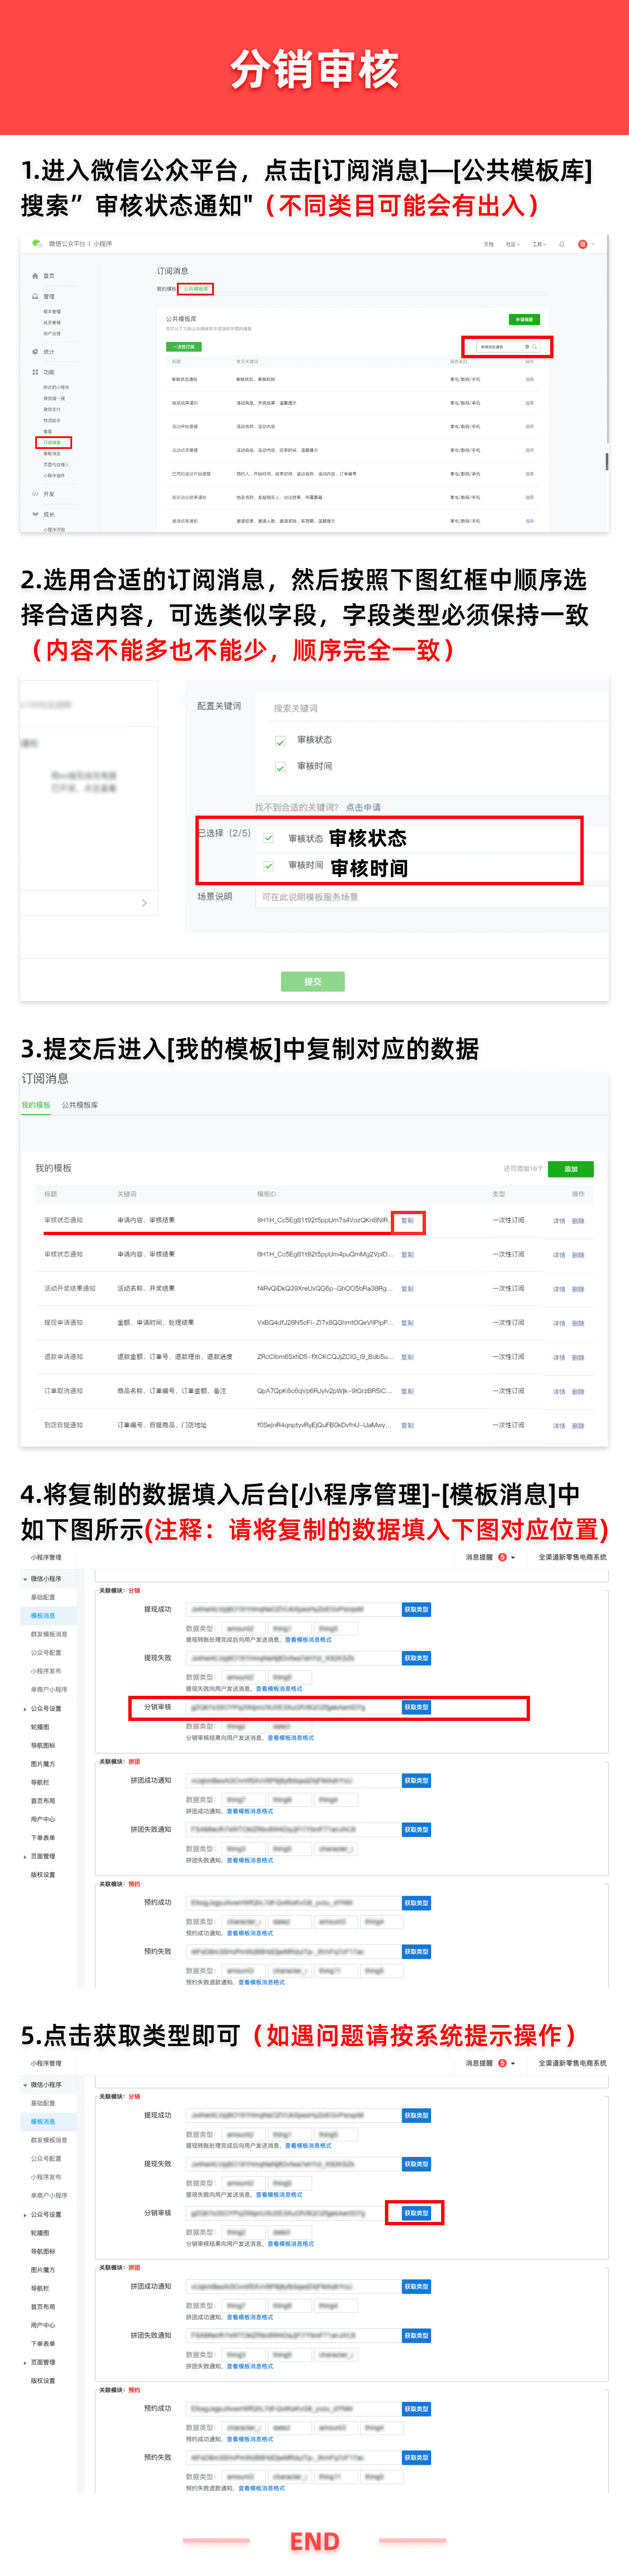Click the green 添加 button in 我的模板
629x2576 pixels.
(x=571, y=1169)
